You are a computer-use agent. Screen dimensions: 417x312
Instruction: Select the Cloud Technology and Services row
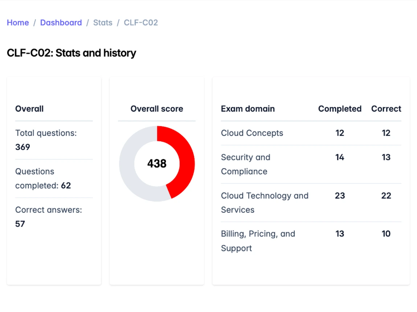coord(265,203)
